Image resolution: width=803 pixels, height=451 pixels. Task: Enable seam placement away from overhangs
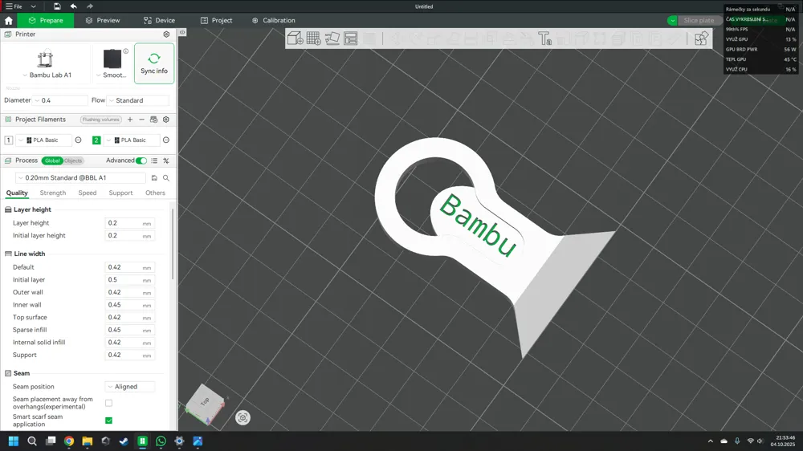click(108, 403)
